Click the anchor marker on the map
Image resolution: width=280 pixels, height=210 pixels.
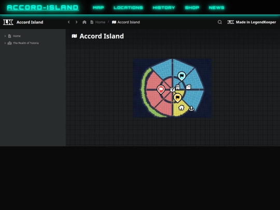[x=191, y=108]
